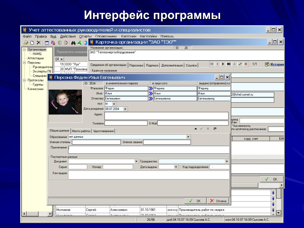Click gray X cancel icon in persona window
This screenshot has width=304, height=228.
[208, 129]
